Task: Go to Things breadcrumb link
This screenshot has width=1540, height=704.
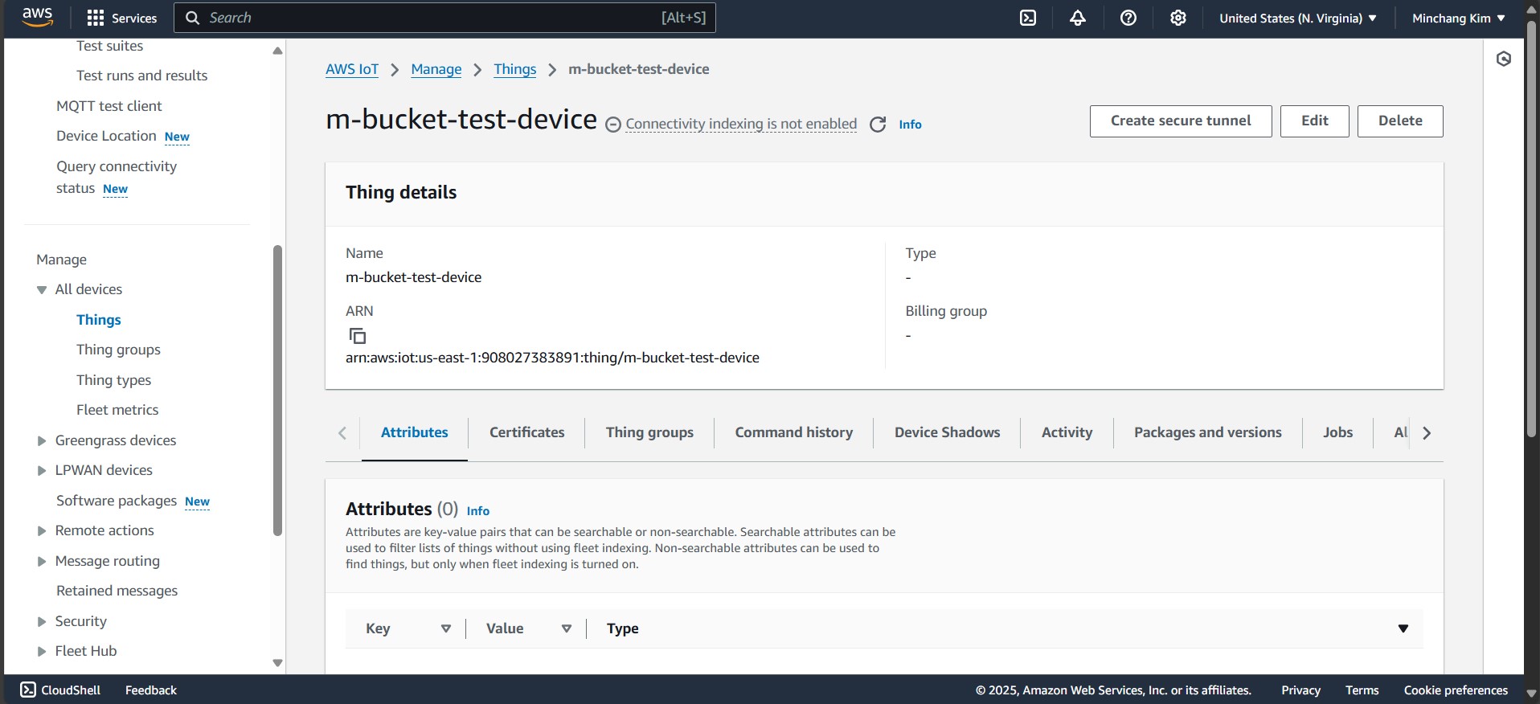Action: [x=515, y=69]
